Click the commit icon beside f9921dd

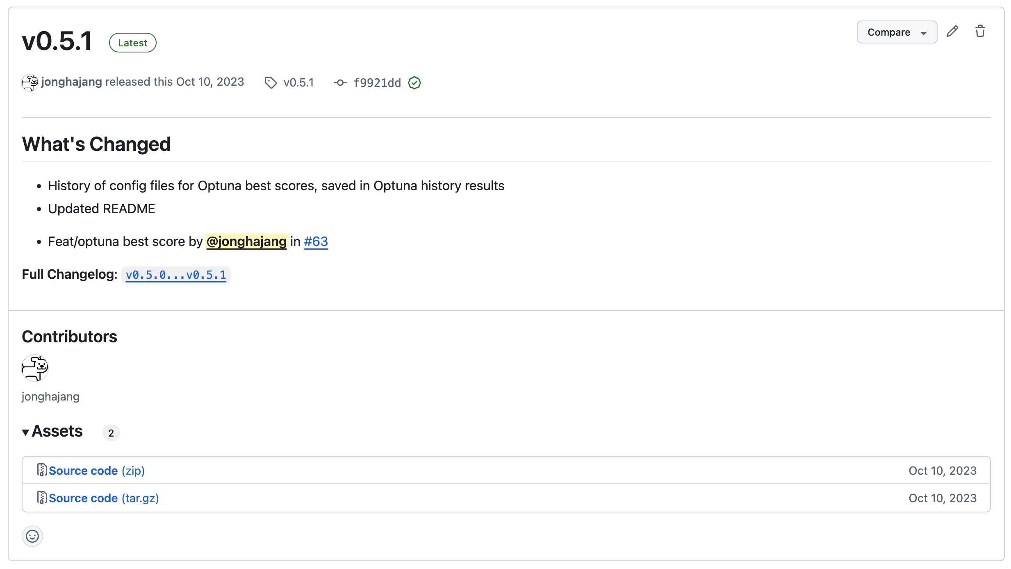pos(340,83)
